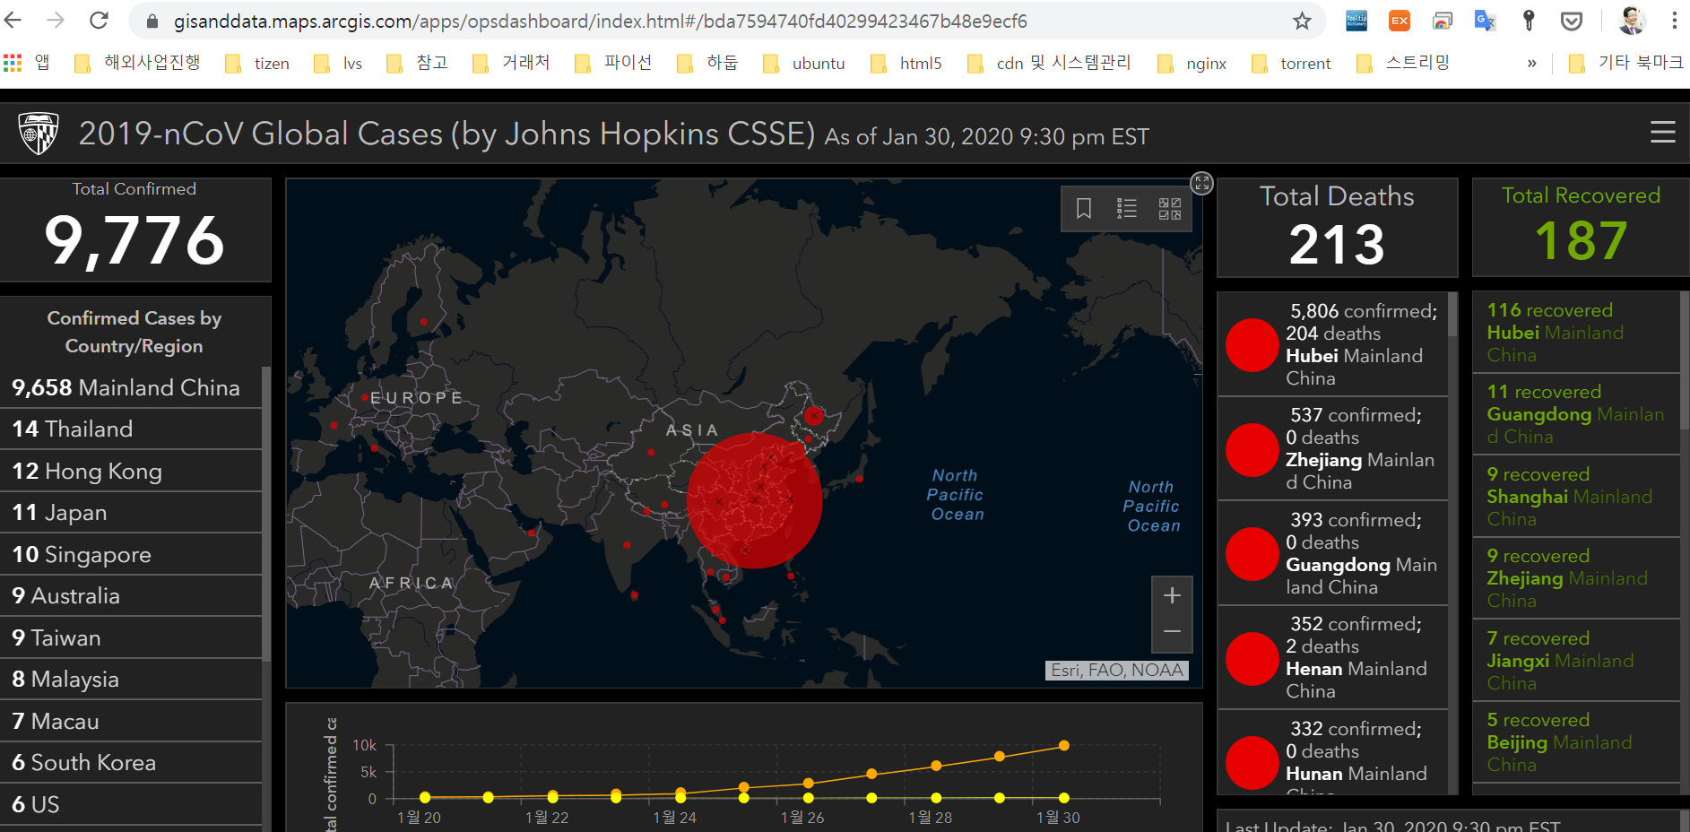The height and width of the screenshot is (832, 1690).
Task: Click the tooltip dictionary extension icon
Action: tap(1356, 21)
